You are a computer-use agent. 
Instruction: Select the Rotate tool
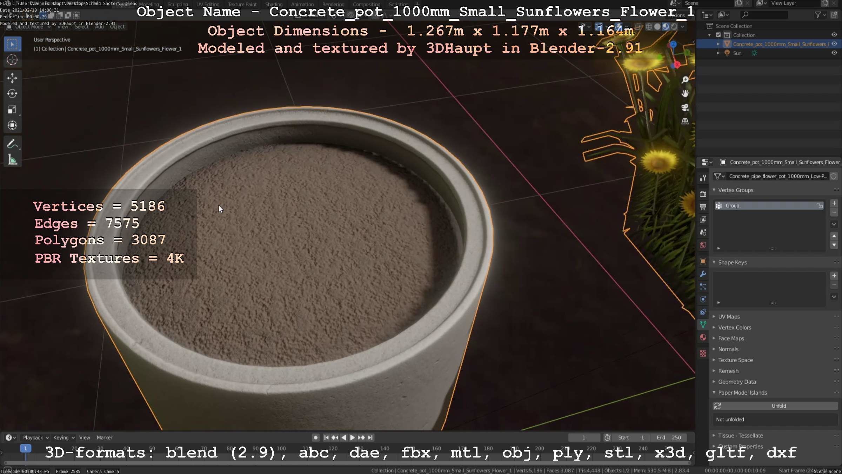[x=12, y=94]
